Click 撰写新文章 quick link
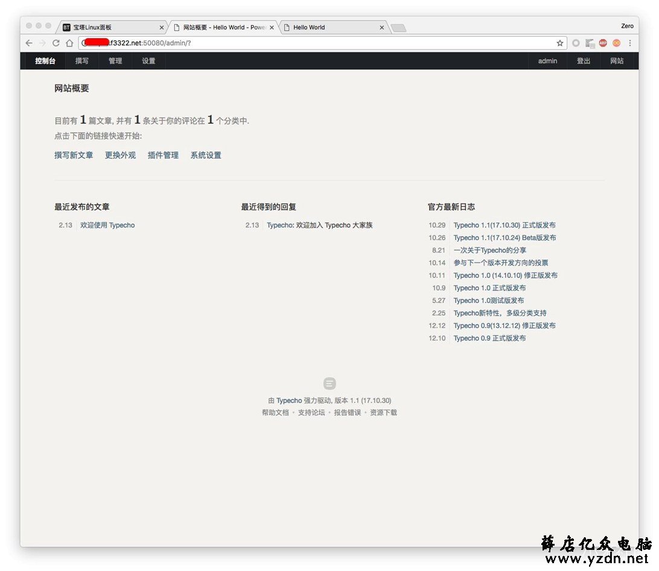The height and width of the screenshot is (571, 659). [x=74, y=155]
